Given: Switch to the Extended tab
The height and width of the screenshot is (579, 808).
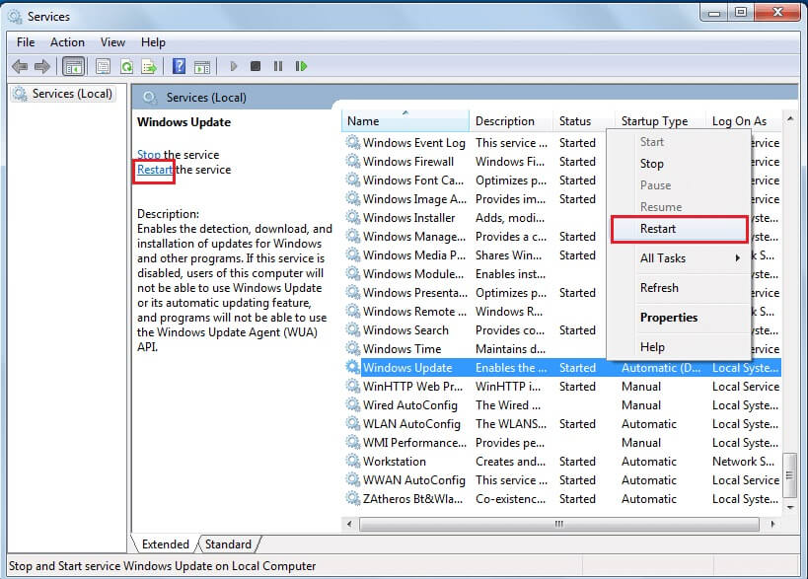Looking at the screenshot, I should (x=166, y=543).
